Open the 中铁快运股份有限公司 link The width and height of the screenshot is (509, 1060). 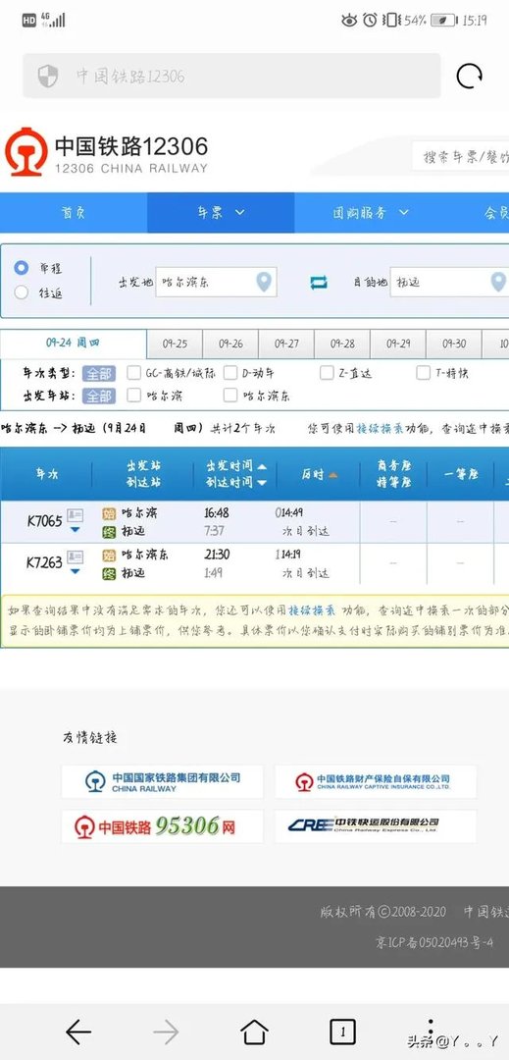coord(376,826)
